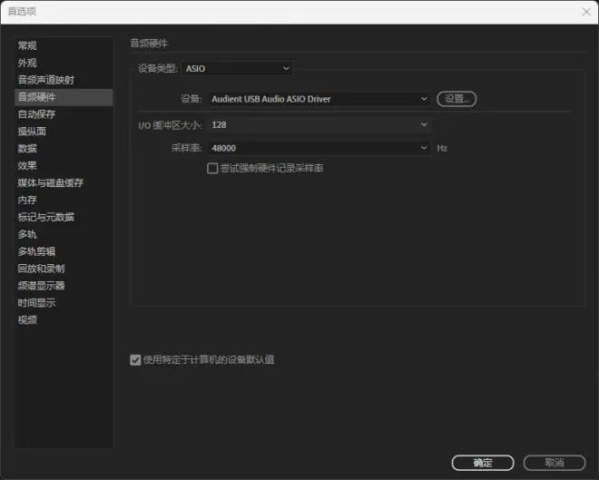Open the 采样率 48000 dropdown

click(x=319, y=148)
